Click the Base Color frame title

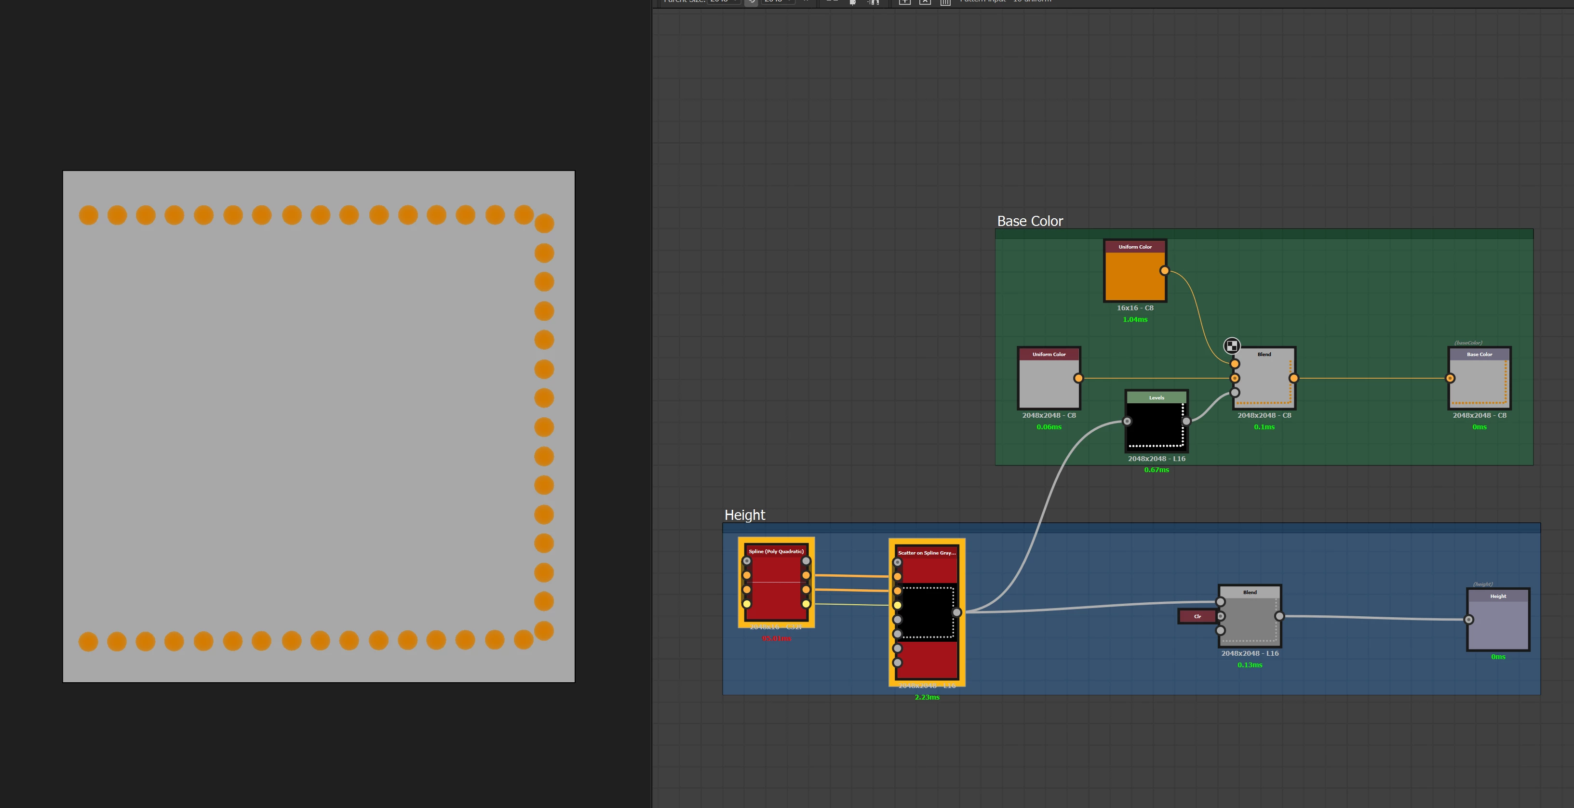tap(1030, 221)
